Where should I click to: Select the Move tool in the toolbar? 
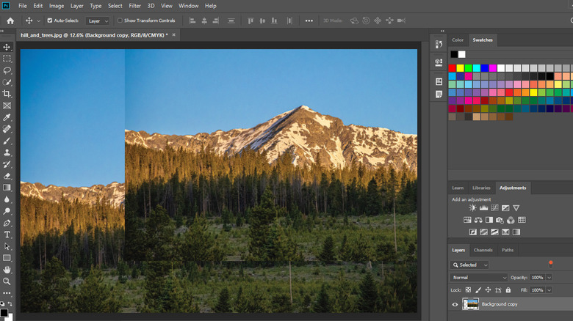point(7,47)
